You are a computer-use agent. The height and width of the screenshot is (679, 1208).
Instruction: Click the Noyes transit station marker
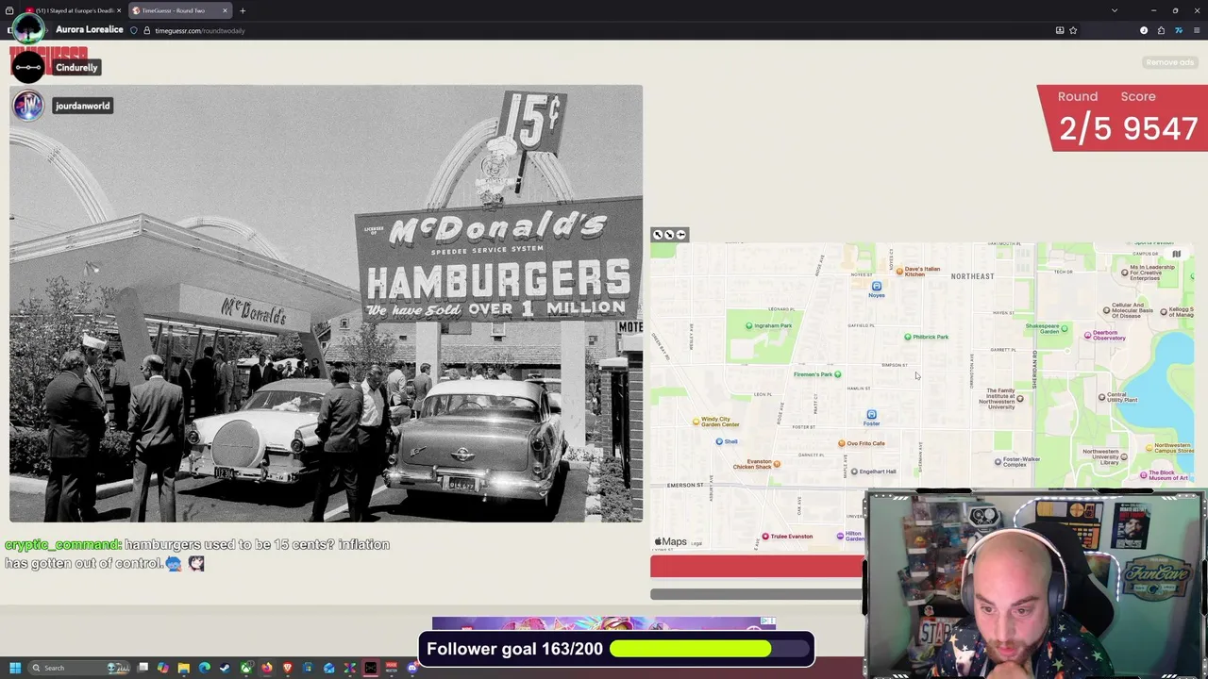pyautogui.click(x=877, y=287)
